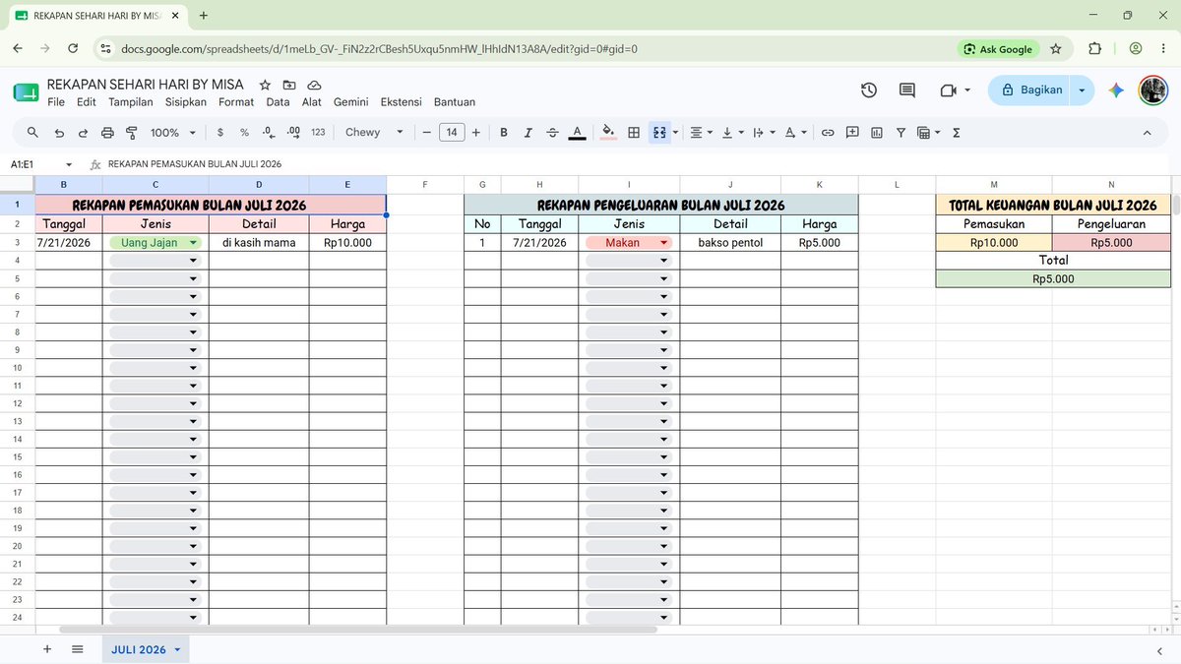The height and width of the screenshot is (664, 1181).
Task: Open a new browser tab
Action: coord(204,16)
